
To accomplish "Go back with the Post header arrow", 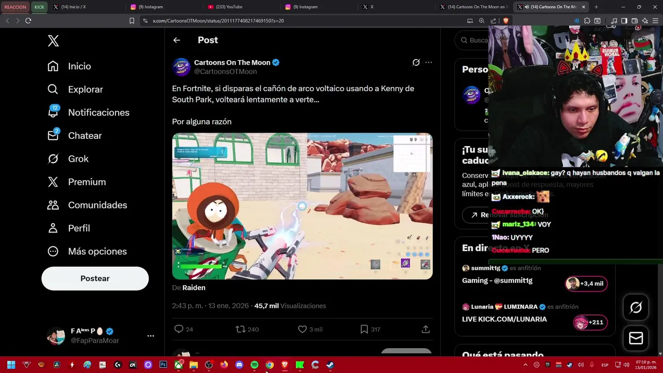I will click(x=177, y=40).
